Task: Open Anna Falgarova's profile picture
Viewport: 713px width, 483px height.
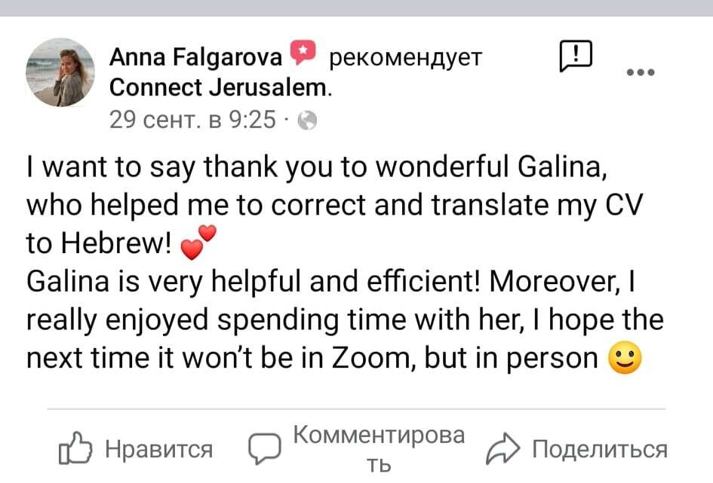Action: [x=60, y=72]
